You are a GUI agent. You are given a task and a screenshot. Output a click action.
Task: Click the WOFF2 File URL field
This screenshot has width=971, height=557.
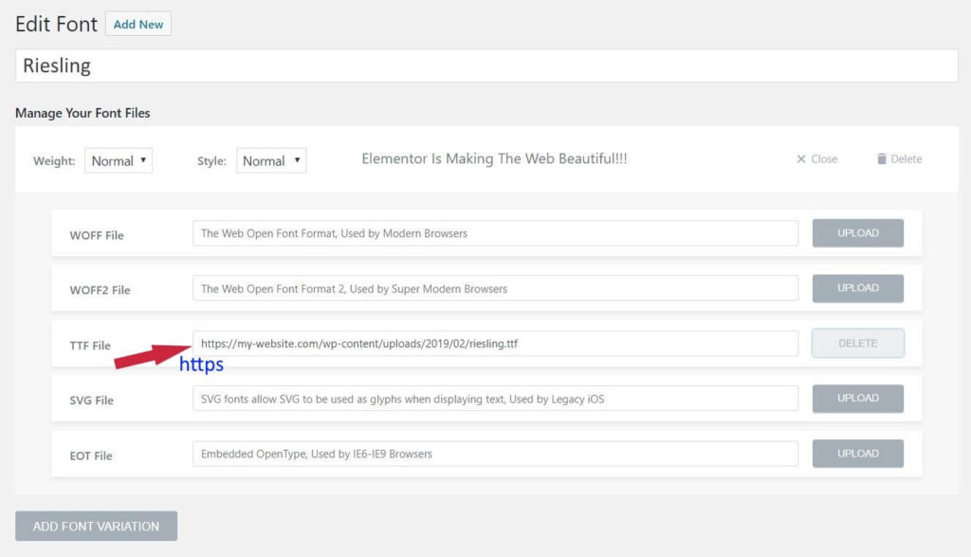pos(494,288)
